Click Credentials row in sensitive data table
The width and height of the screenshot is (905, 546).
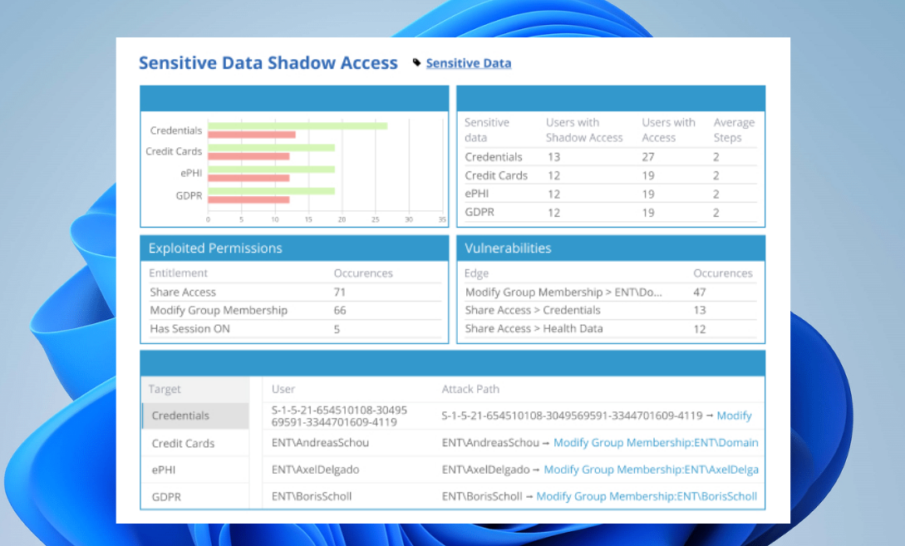(x=611, y=157)
